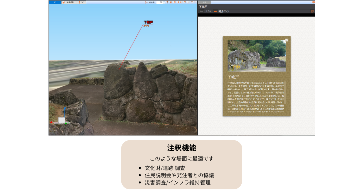This screenshot has height=192, width=342.
Task: Click the home view icon
Action: (x=167, y=2)
